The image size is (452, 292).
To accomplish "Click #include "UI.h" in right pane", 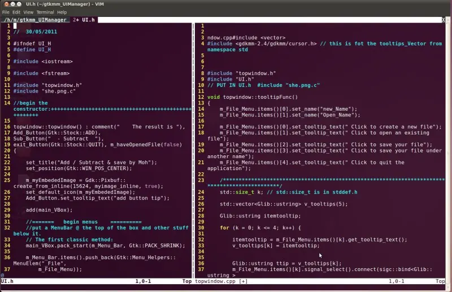I will (x=231, y=79).
